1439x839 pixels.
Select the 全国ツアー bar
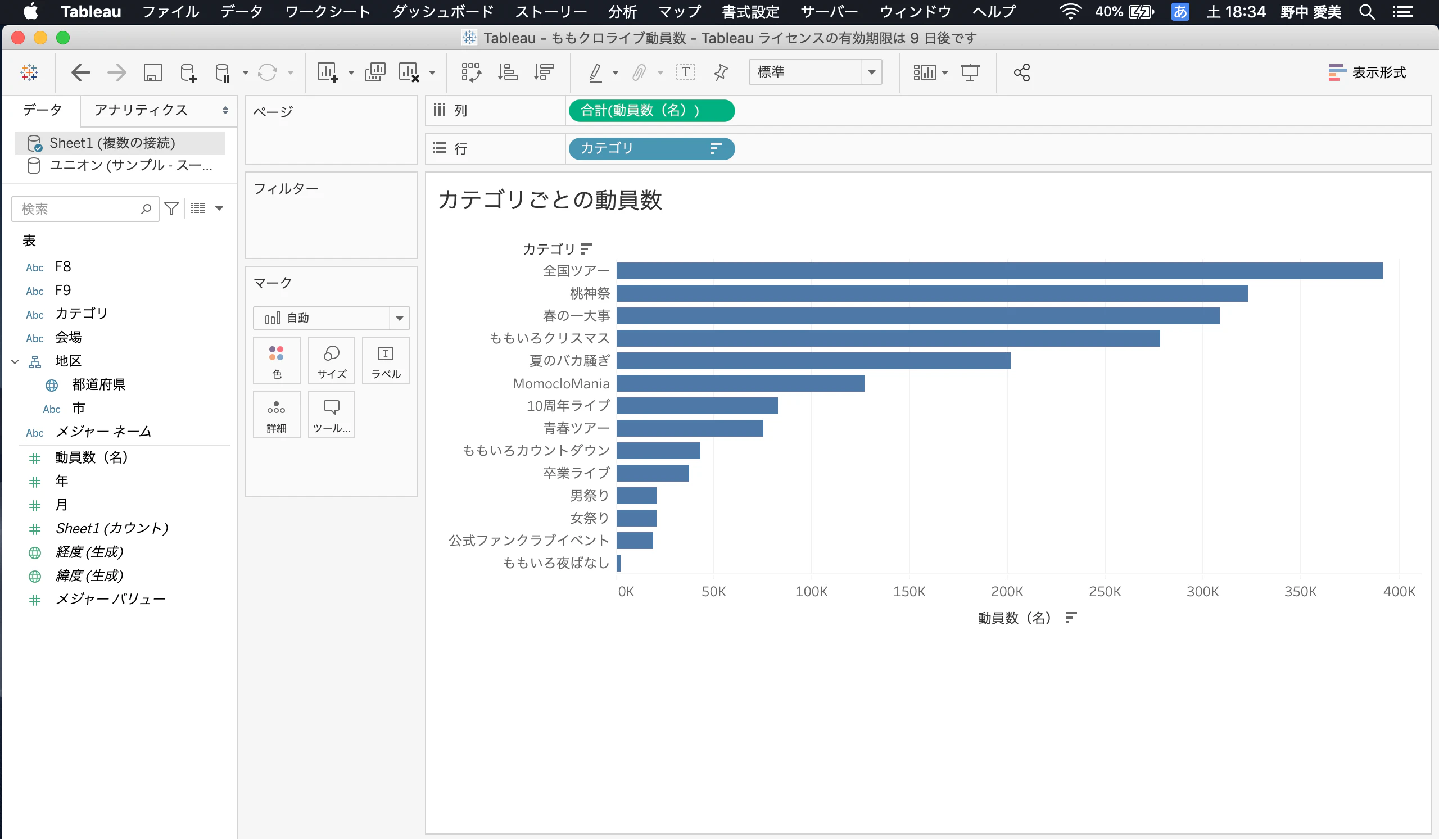[999, 271]
